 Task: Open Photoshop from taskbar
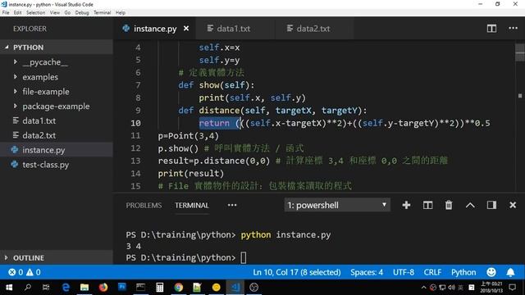(x=122, y=288)
